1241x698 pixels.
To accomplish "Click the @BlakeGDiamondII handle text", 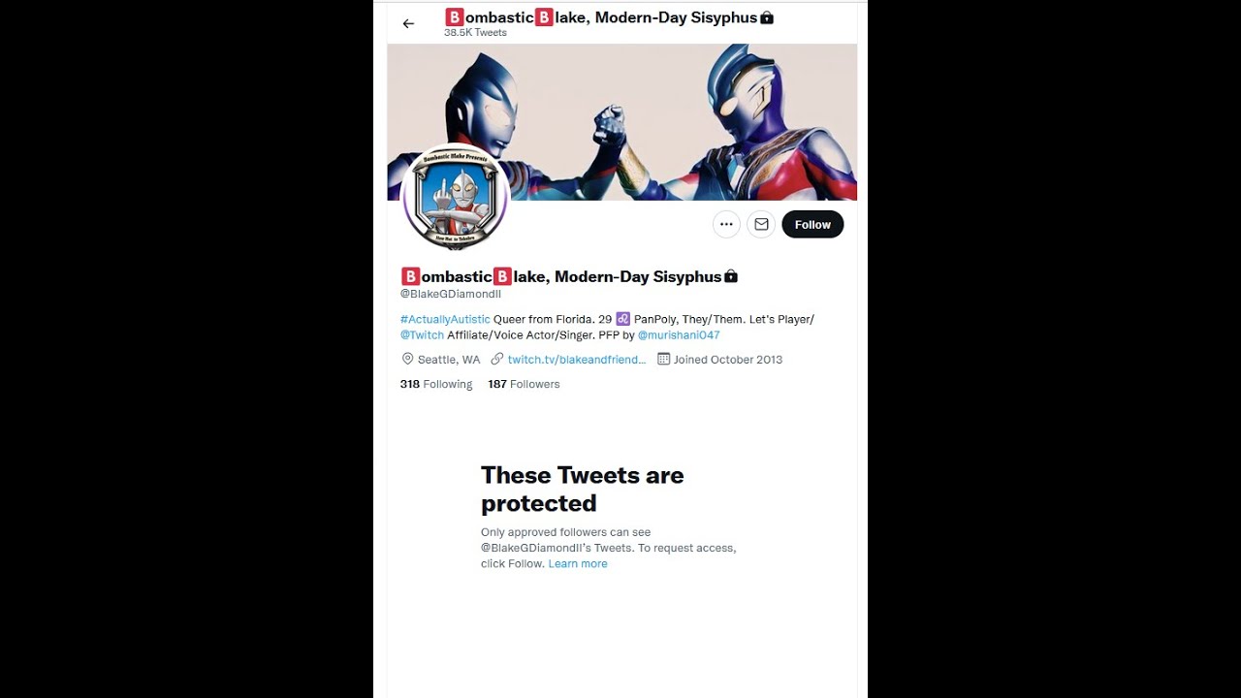I will pyautogui.click(x=451, y=294).
